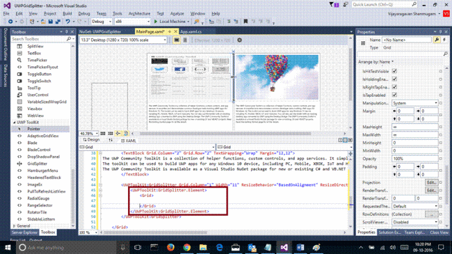Switch to the Design view pane
Screen dimensions: 452x254
click(91, 140)
